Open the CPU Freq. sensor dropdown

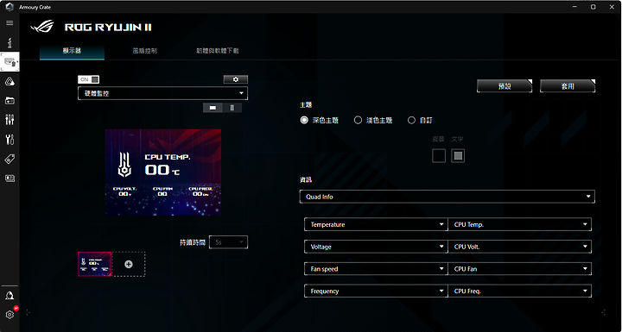pos(519,291)
